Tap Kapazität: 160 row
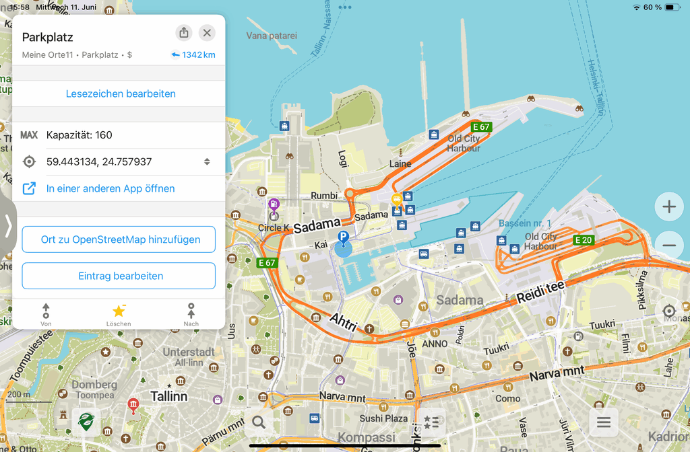Viewport: 690px width, 452px height. click(x=119, y=135)
